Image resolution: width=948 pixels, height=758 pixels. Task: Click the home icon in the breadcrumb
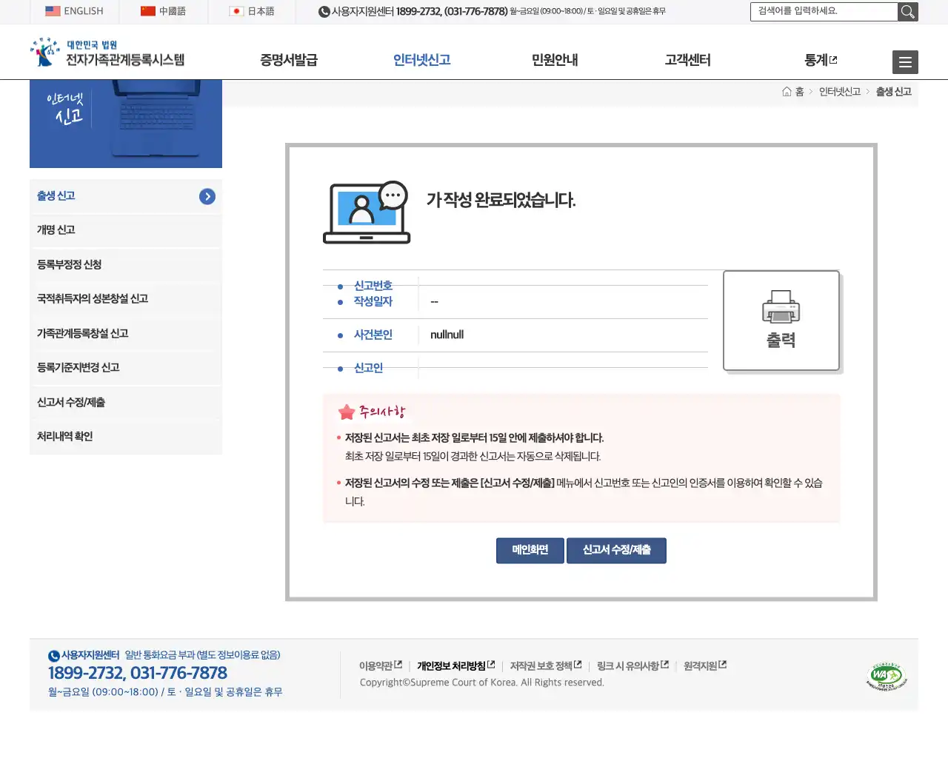coord(787,91)
